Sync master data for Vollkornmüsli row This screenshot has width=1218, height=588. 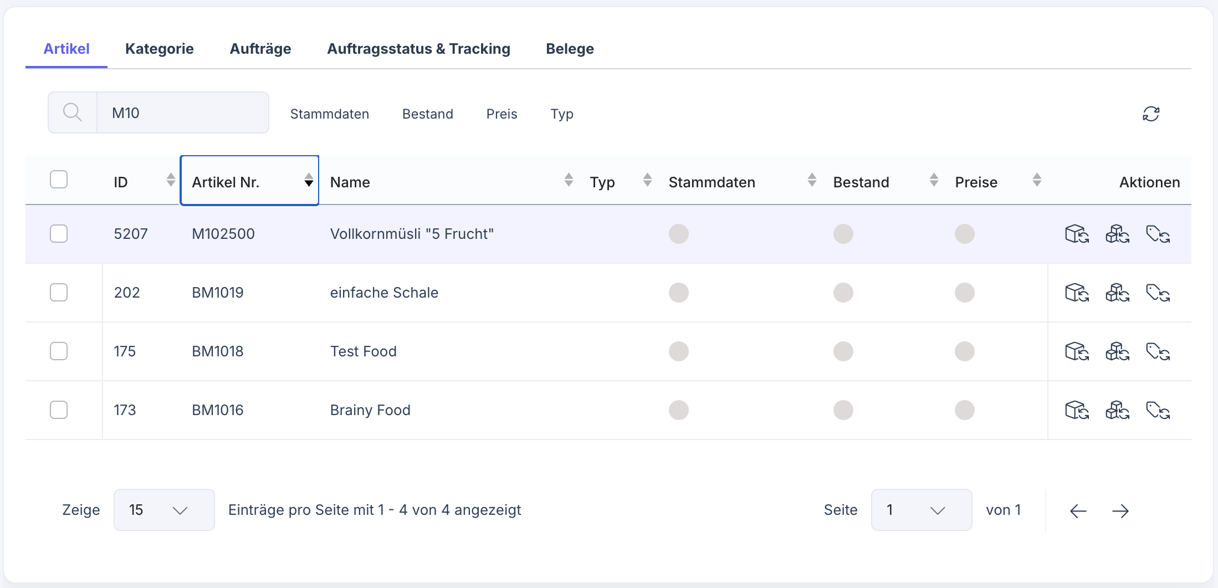pos(1077,234)
